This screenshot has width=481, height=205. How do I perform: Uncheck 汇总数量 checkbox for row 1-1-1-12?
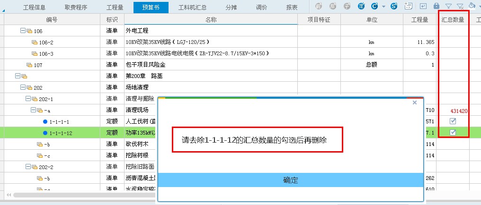click(x=453, y=132)
